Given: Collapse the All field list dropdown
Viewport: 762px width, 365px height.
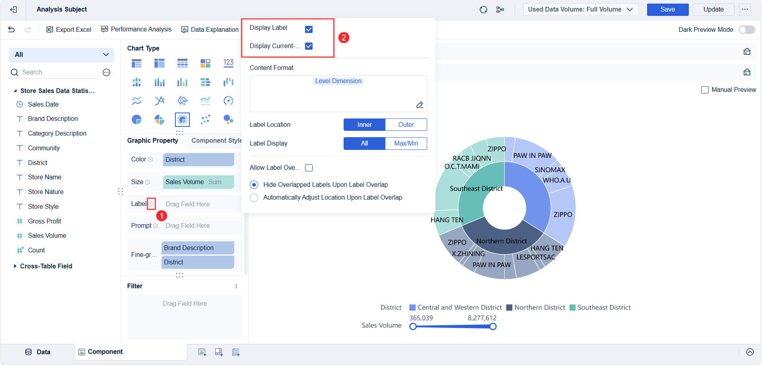Looking at the screenshot, I should click(105, 54).
